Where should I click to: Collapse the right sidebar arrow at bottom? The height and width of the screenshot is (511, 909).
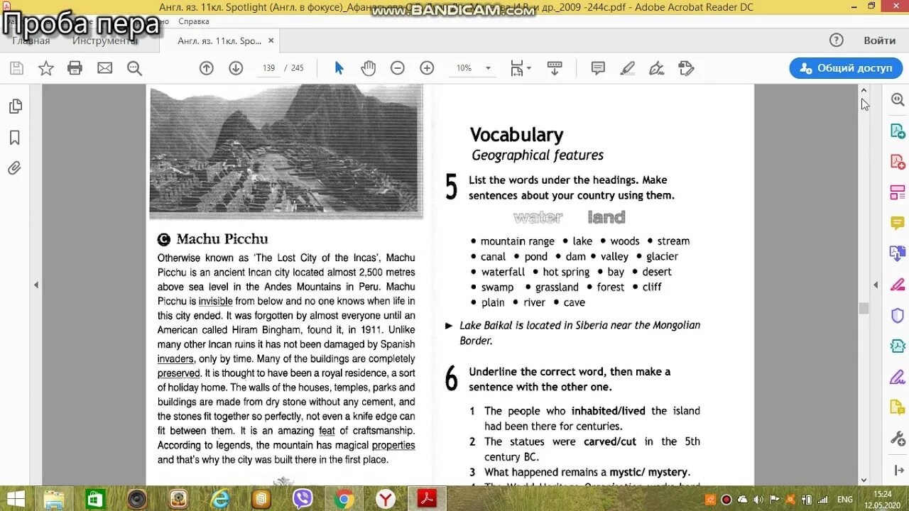(898, 470)
